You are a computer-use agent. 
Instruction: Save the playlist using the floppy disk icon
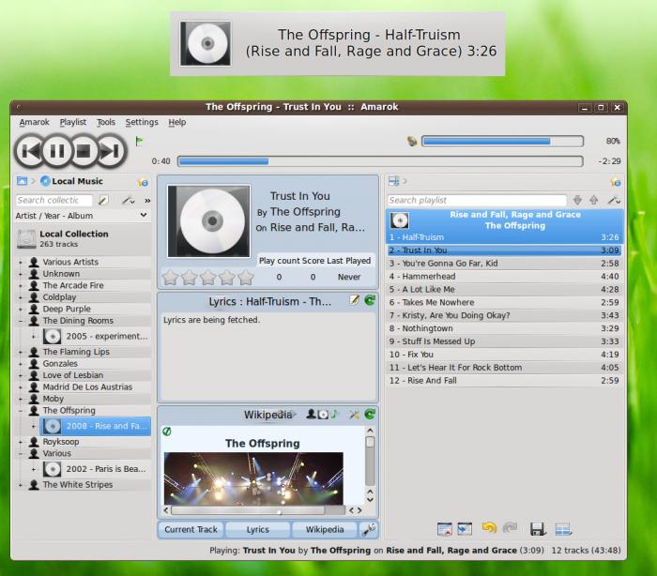(538, 529)
